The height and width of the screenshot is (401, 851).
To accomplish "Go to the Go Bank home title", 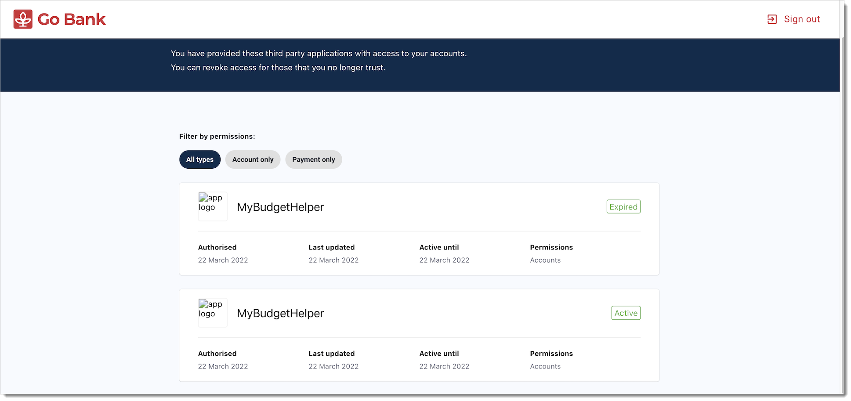I will pos(72,19).
